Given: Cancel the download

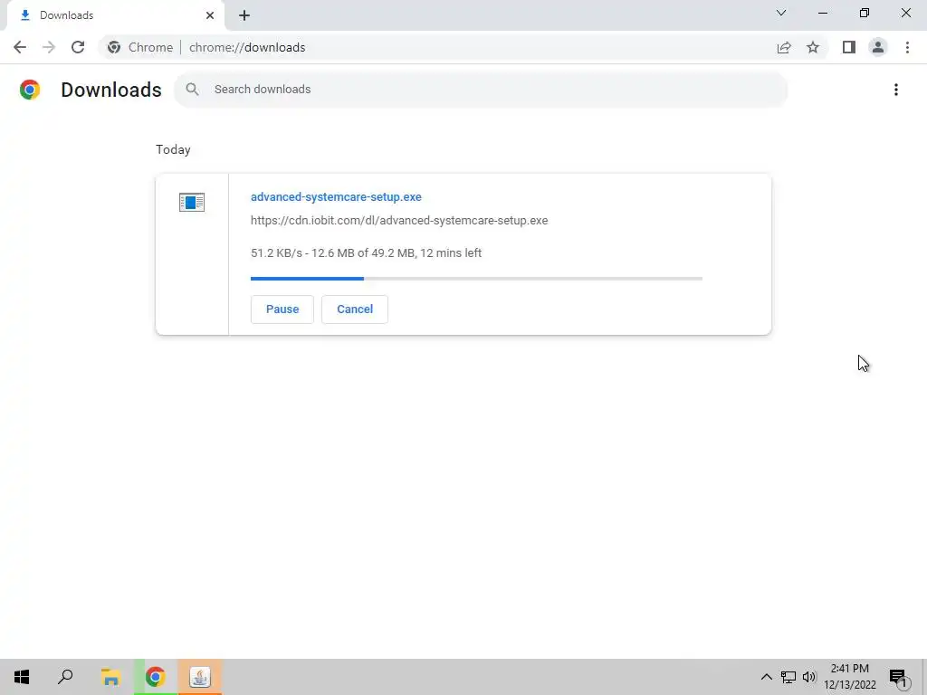Looking at the screenshot, I should tap(355, 309).
